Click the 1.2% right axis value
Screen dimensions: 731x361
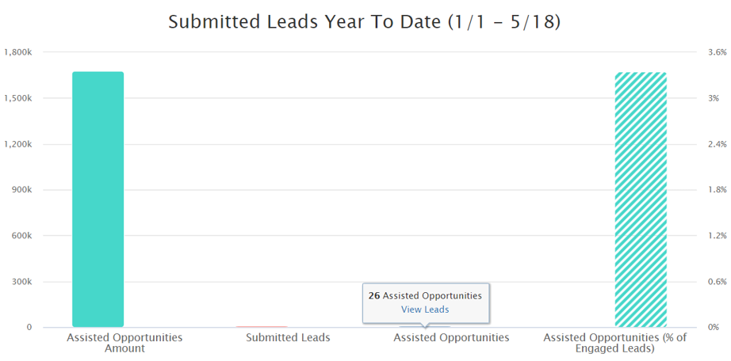pos(718,236)
